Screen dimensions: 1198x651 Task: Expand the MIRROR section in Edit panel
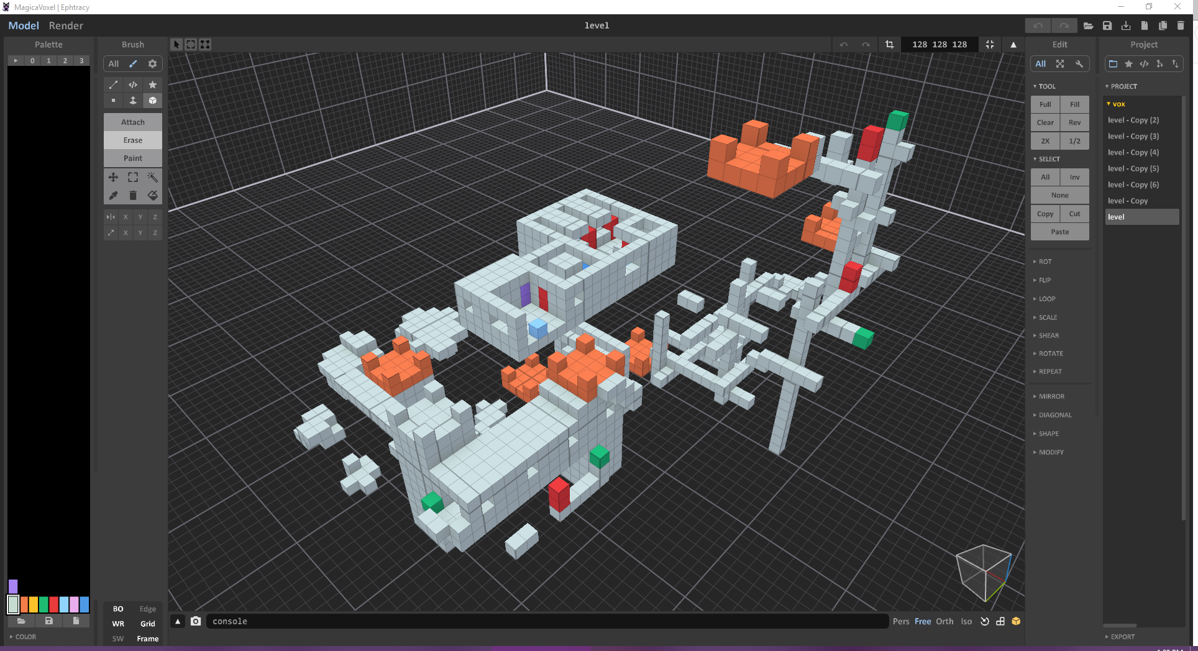(1051, 396)
